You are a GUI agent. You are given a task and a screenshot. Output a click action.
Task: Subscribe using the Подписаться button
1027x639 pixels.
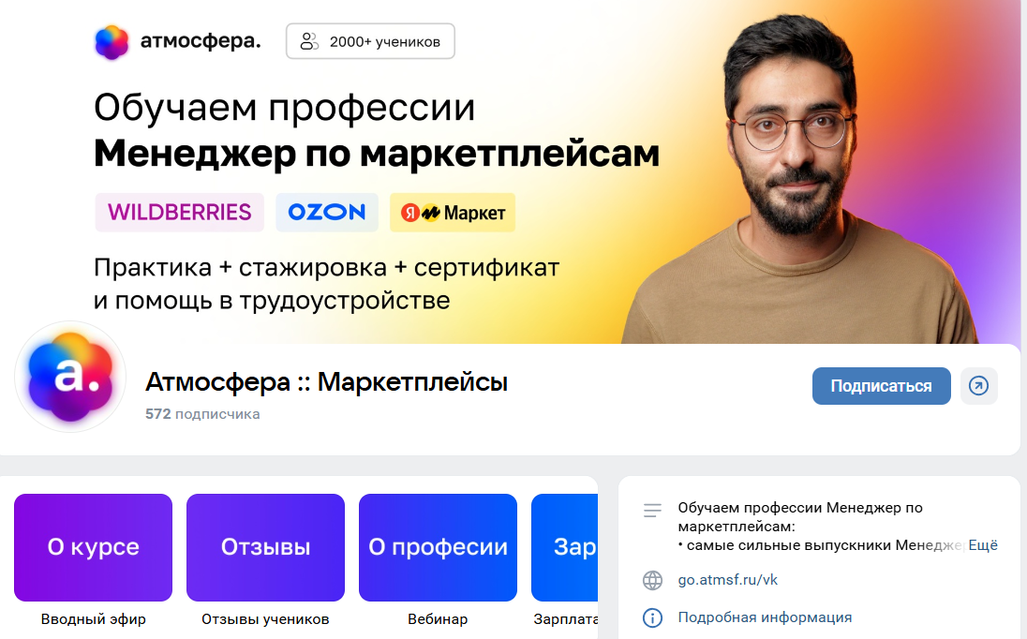pos(881,386)
